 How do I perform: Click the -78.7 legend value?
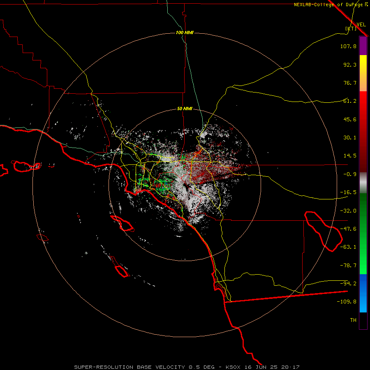[348, 266]
